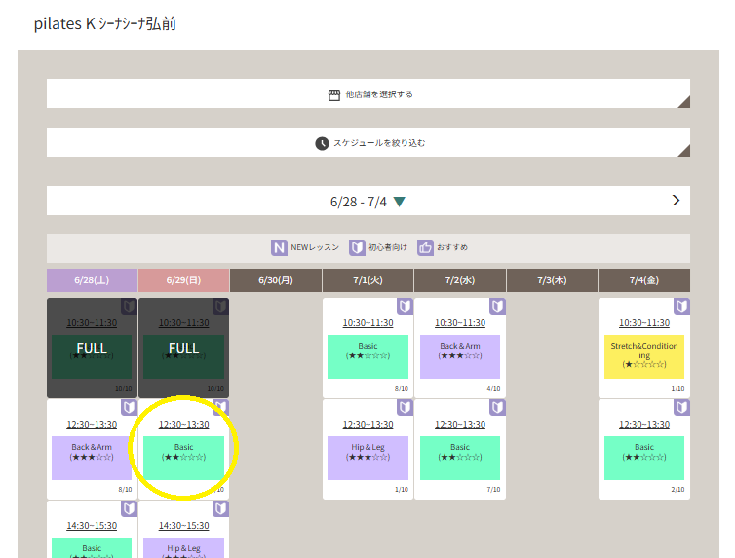The height and width of the screenshot is (558, 735).
Task: Click 8/10 capacity on 7/1 10:30 card
Action: point(402,389)
